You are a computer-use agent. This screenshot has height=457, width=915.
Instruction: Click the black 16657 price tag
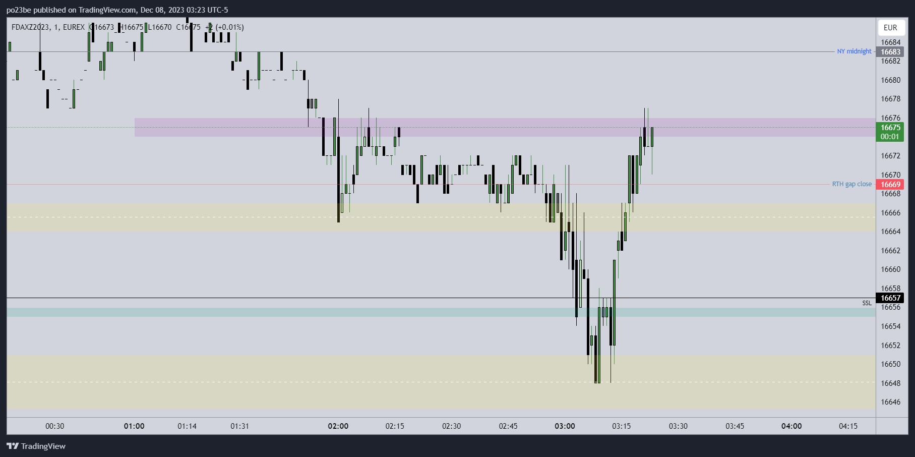point(890,298)
